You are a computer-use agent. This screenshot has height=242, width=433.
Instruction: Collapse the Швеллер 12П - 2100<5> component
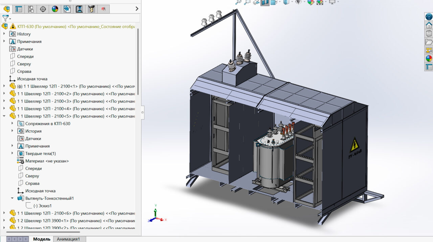click(4, 116)
